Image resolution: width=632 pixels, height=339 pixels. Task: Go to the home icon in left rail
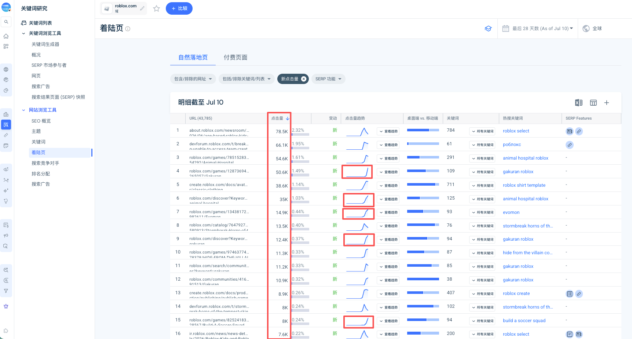[6, 36]
